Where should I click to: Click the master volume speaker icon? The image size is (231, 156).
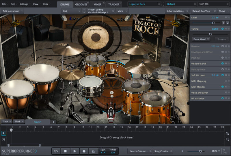coord(183,151)
